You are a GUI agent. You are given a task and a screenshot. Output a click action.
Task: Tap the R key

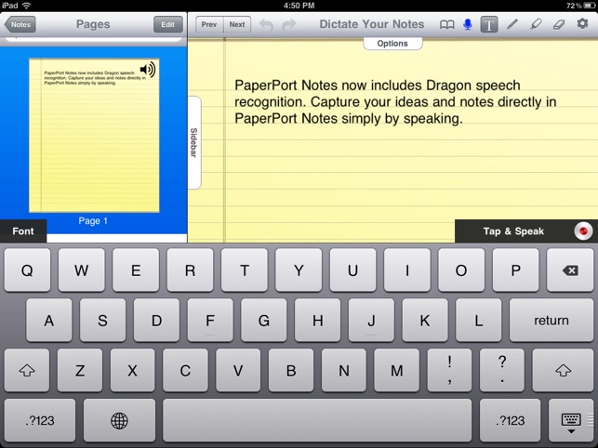click(x=190, y=270)
